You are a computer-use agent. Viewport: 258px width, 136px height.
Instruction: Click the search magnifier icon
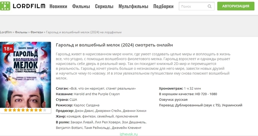click(x=209, y=6)
